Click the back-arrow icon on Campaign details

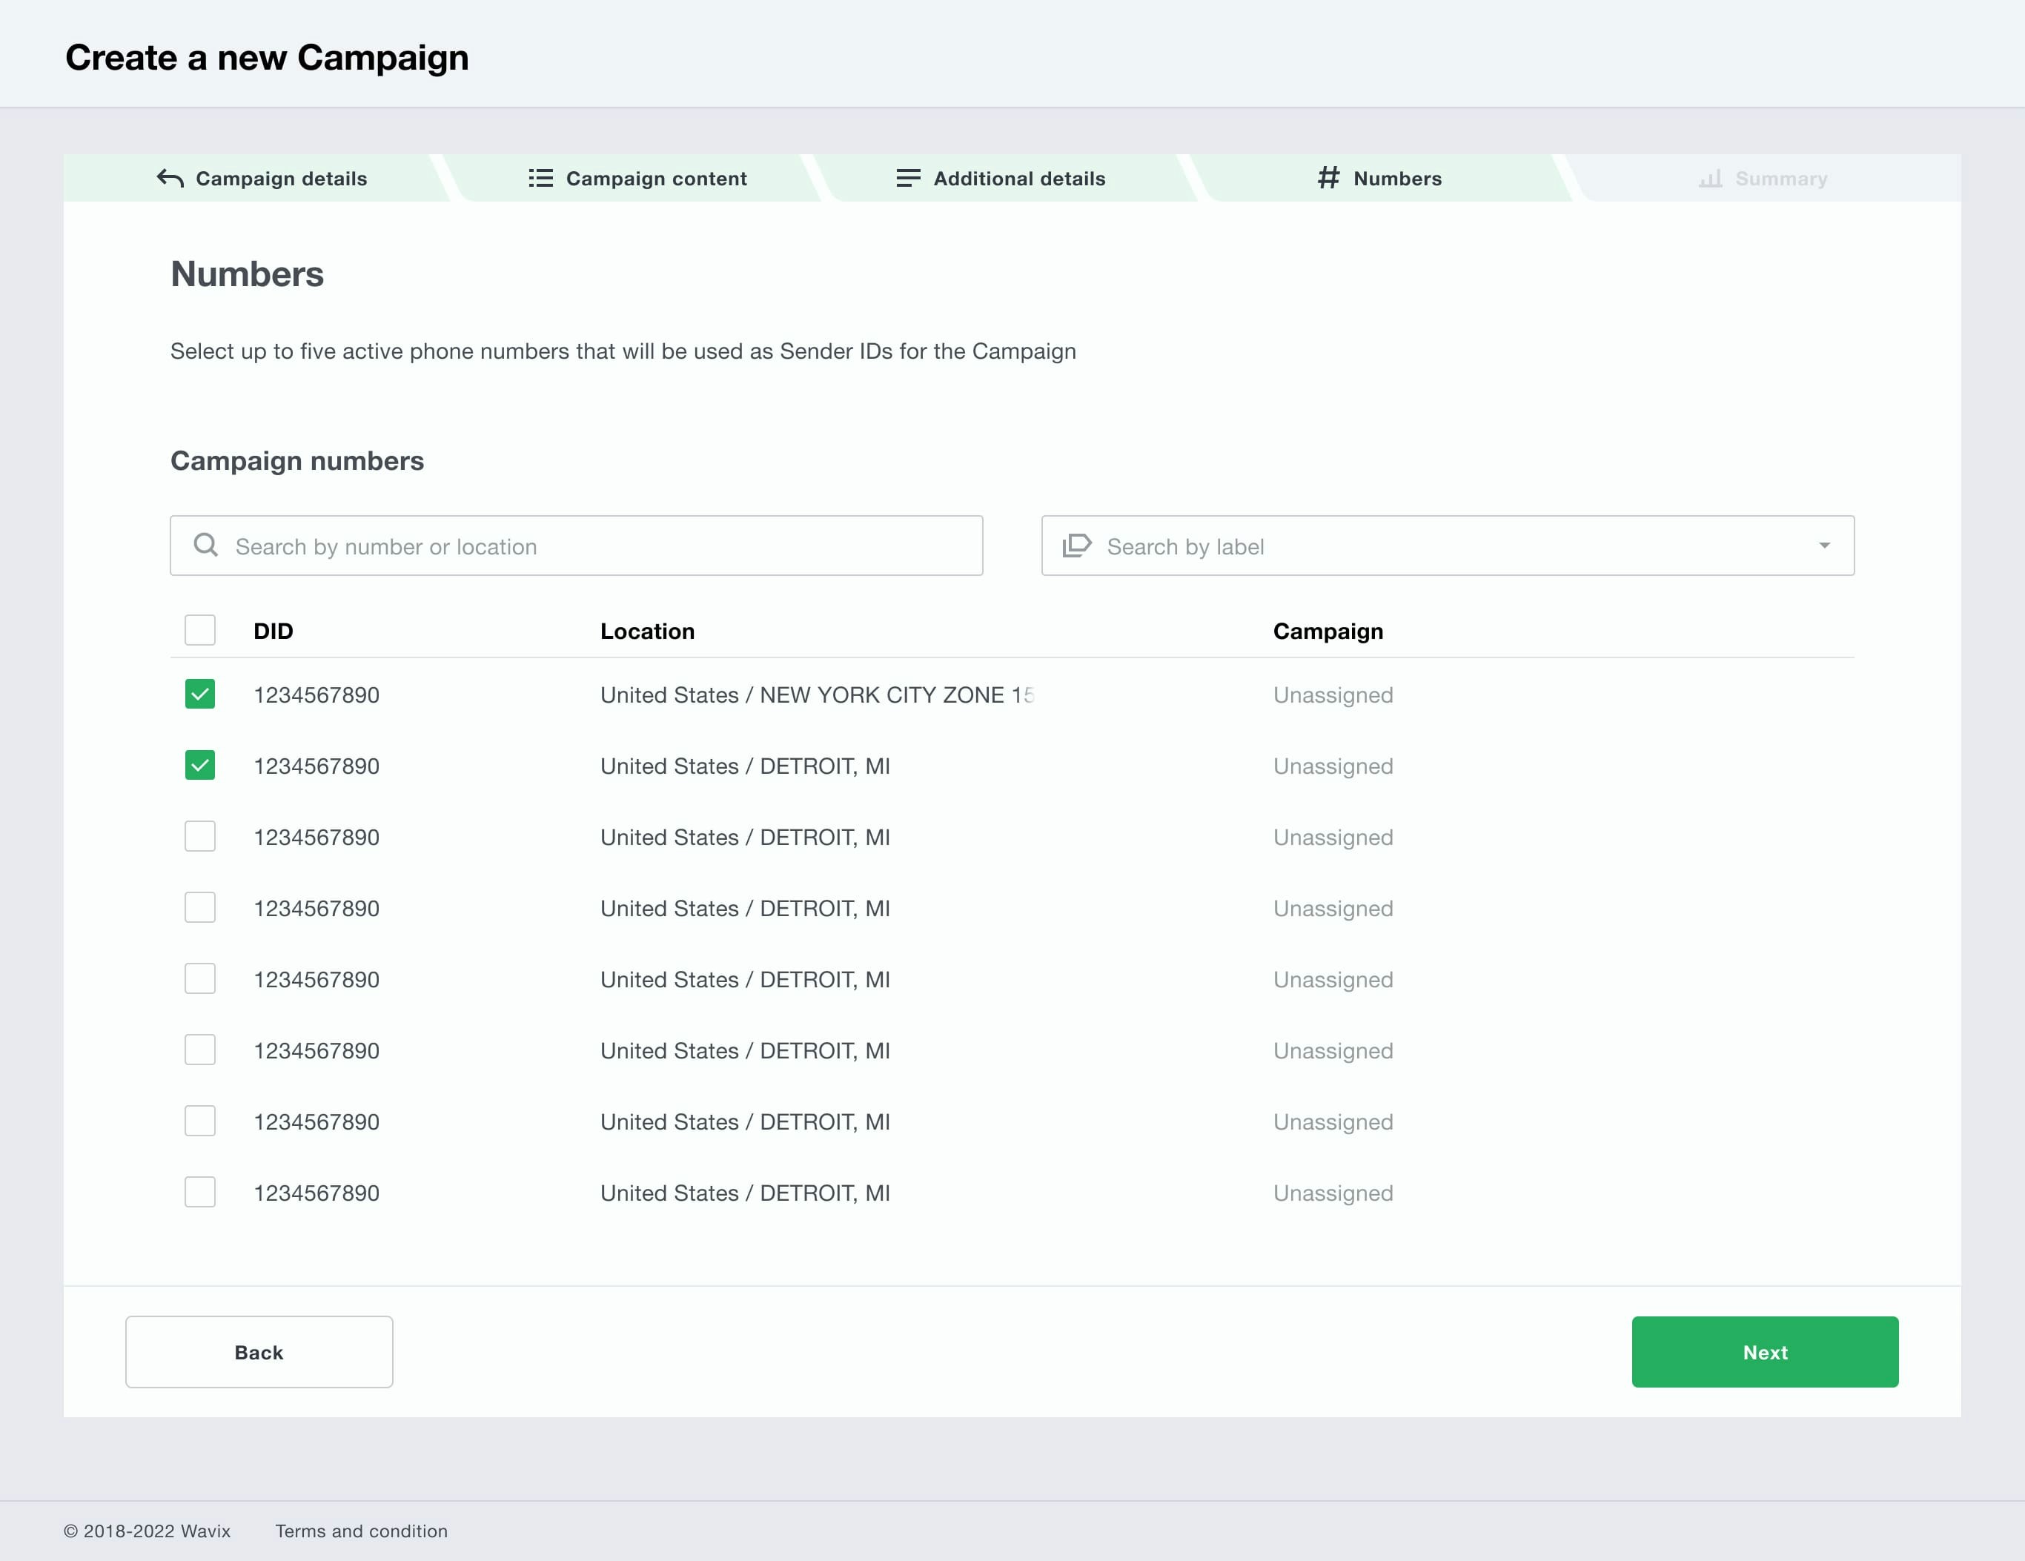point(170,178)
